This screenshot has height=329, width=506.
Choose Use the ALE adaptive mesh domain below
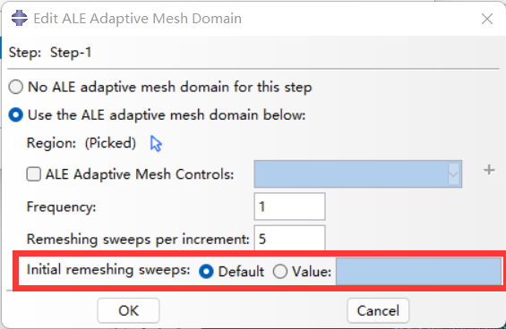pyautogui.click(x=16, y=115)
